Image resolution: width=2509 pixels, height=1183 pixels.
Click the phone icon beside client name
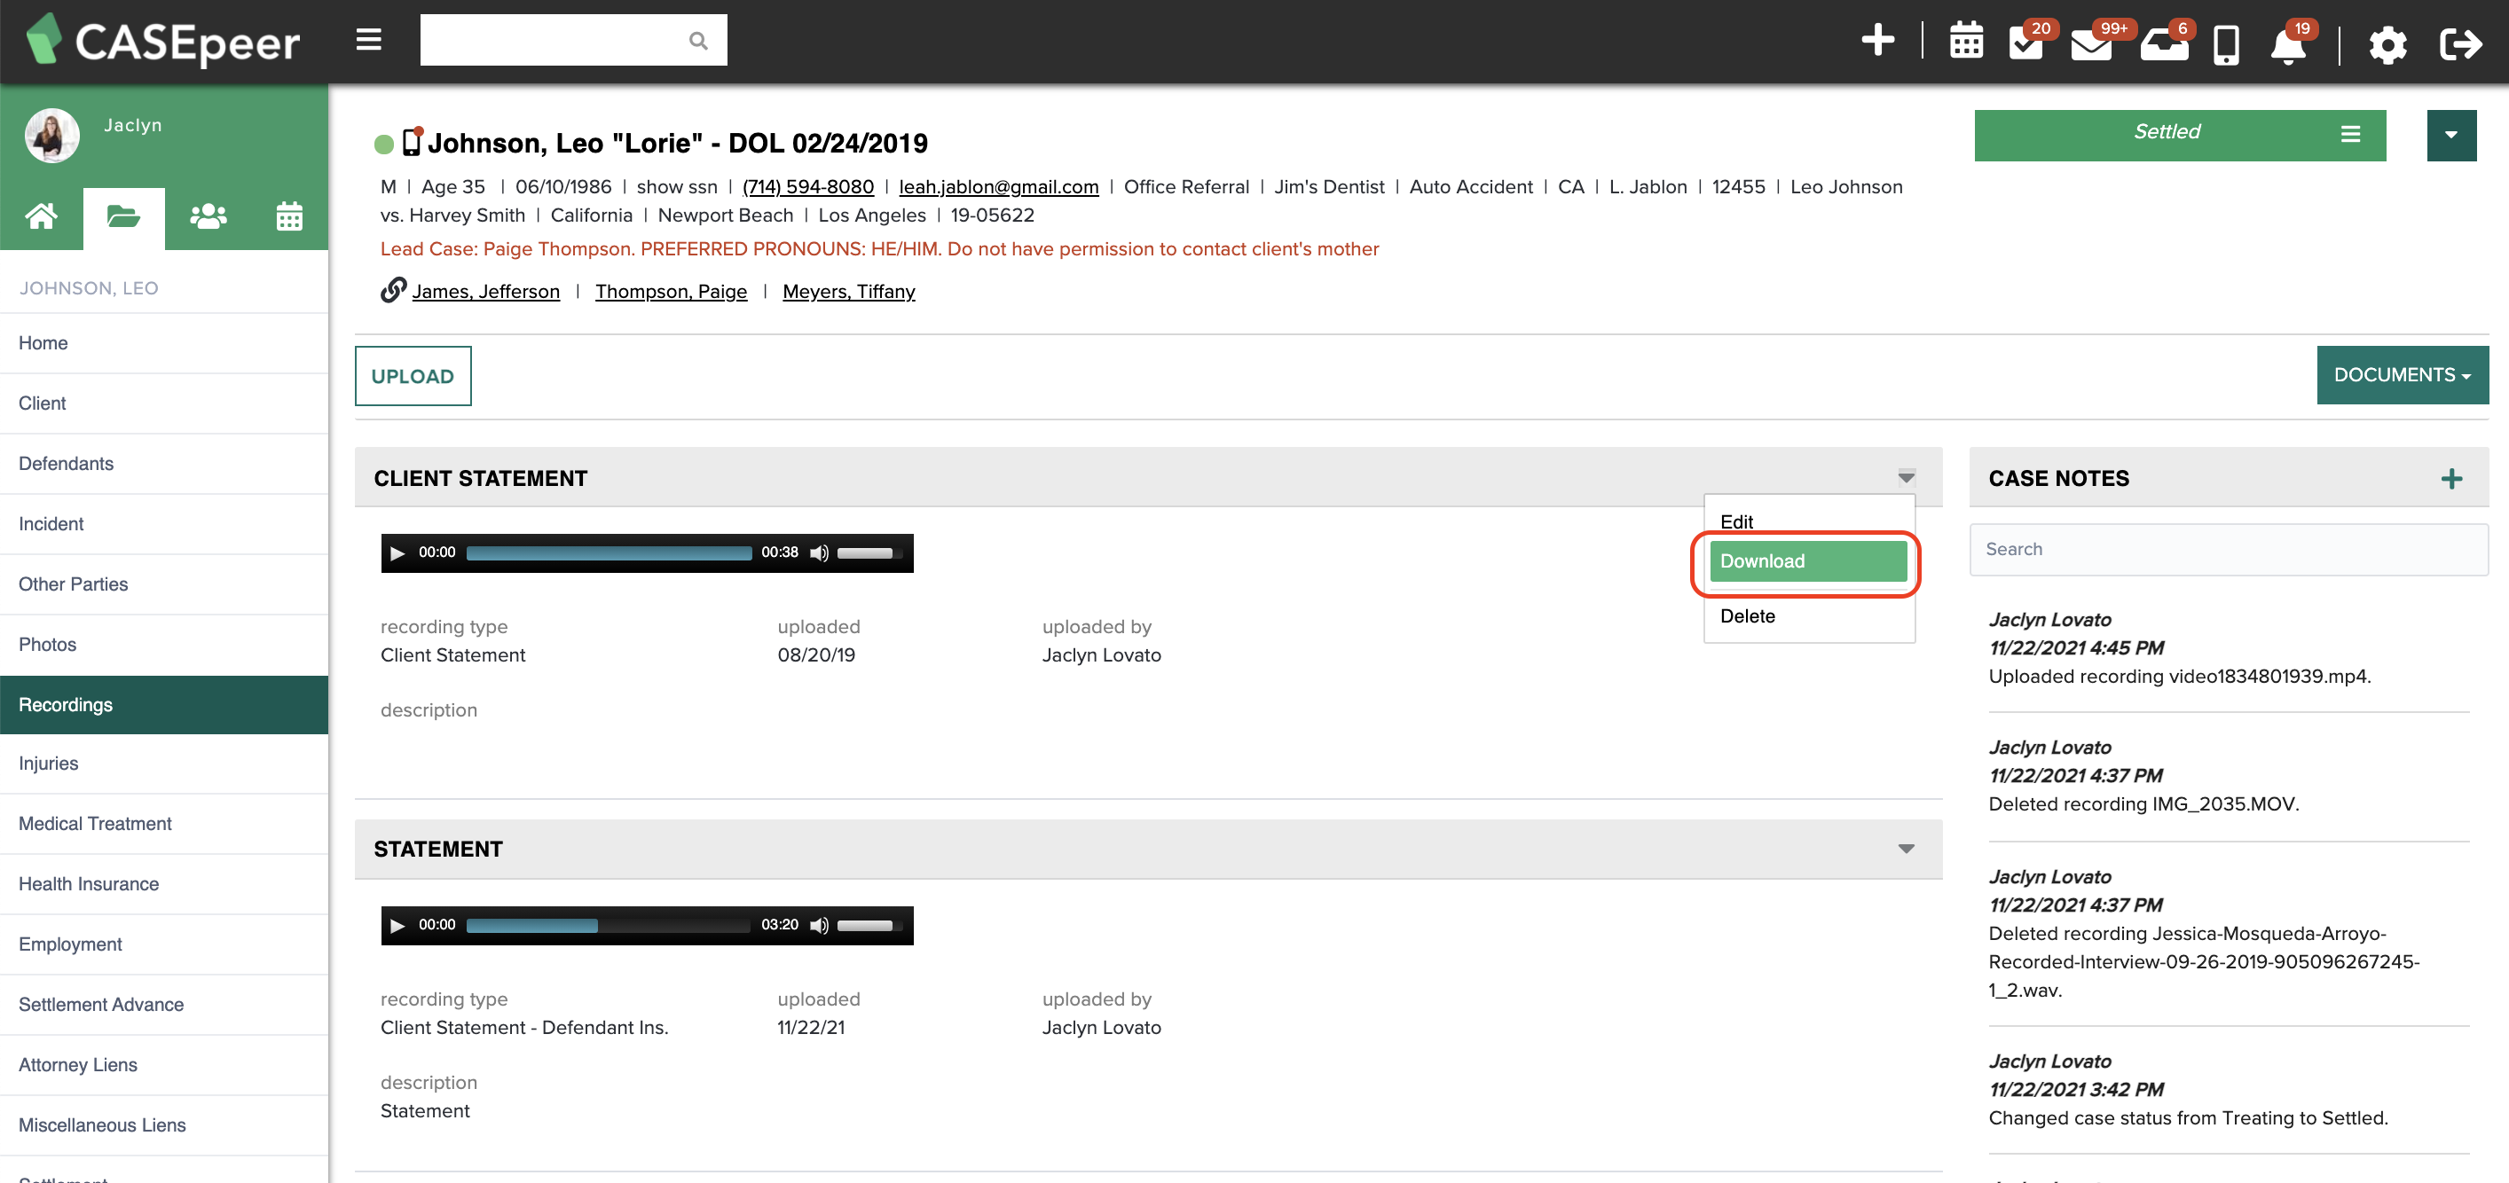click(412, 141)
